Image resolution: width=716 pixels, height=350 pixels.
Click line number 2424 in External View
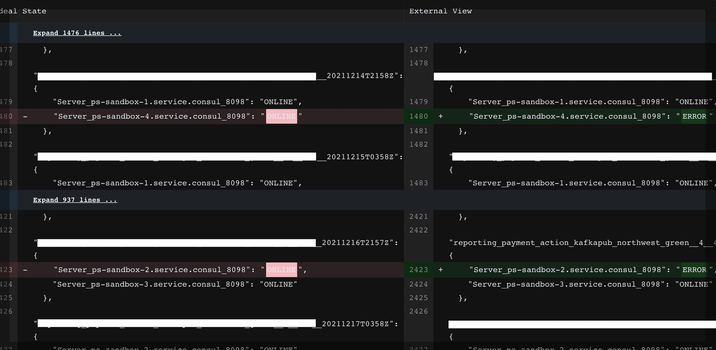point(418,284)
